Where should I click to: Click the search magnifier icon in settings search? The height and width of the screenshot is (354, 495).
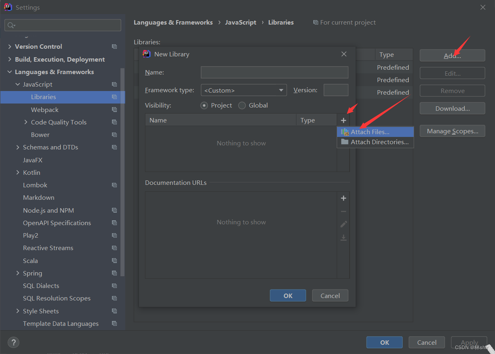11,25
